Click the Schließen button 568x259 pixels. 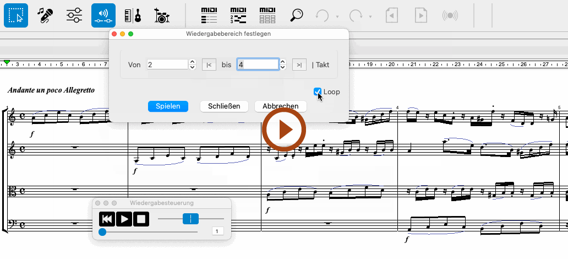[224, 106]
